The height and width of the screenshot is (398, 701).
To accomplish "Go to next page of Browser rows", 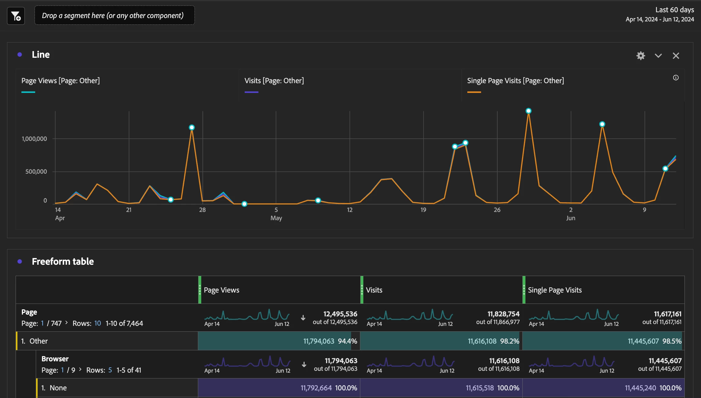I will 80,370.
